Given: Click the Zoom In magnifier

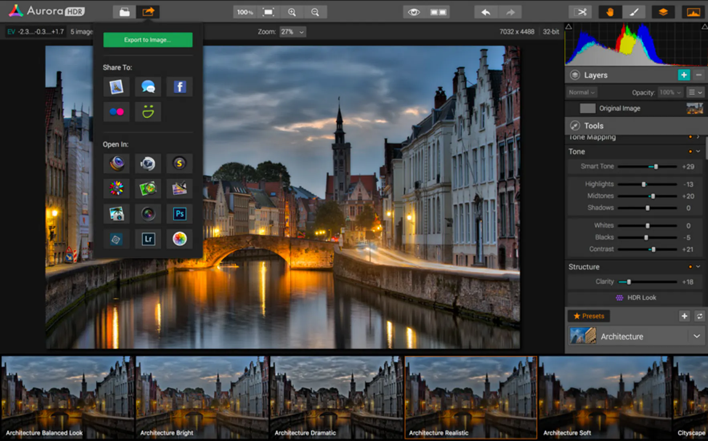Looking at the screenshot, I should point(292,12).
